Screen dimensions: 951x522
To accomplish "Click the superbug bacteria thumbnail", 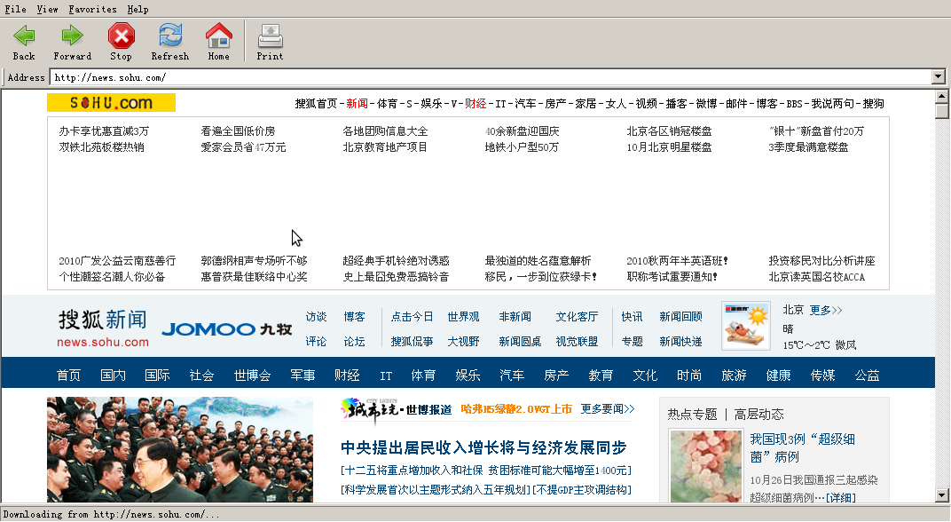I will click(706, 466).
